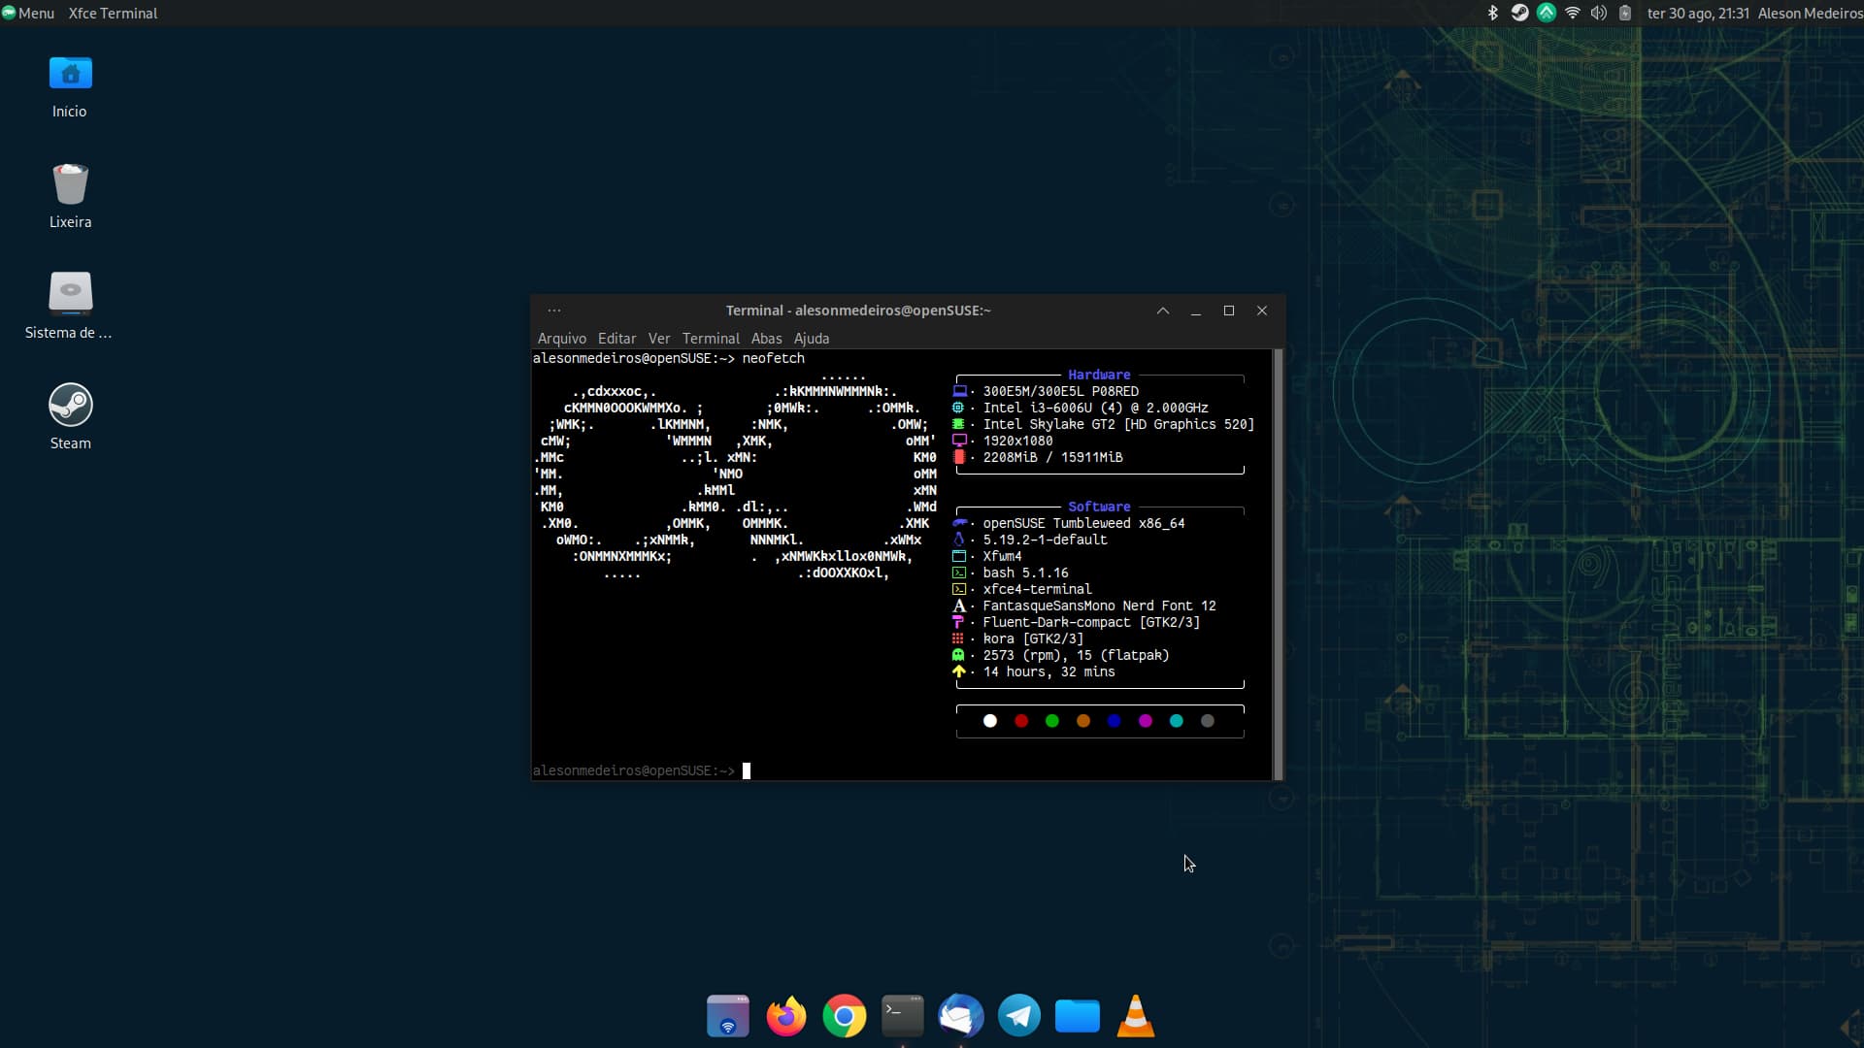Click the white color dot in neofetch output
The width and height of the screenshot is (1864, 1048).
[990, 721]
